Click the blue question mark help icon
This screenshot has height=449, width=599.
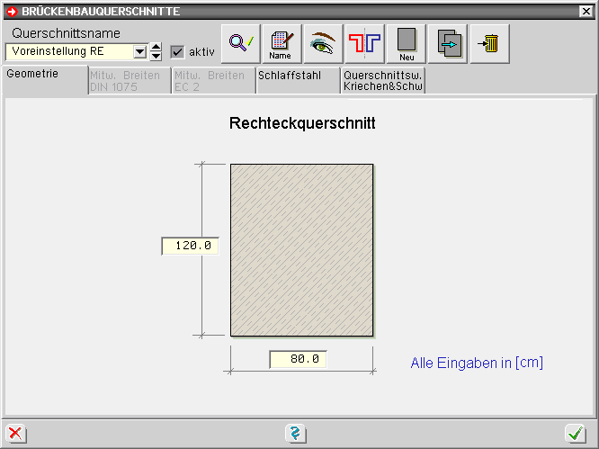295,434
